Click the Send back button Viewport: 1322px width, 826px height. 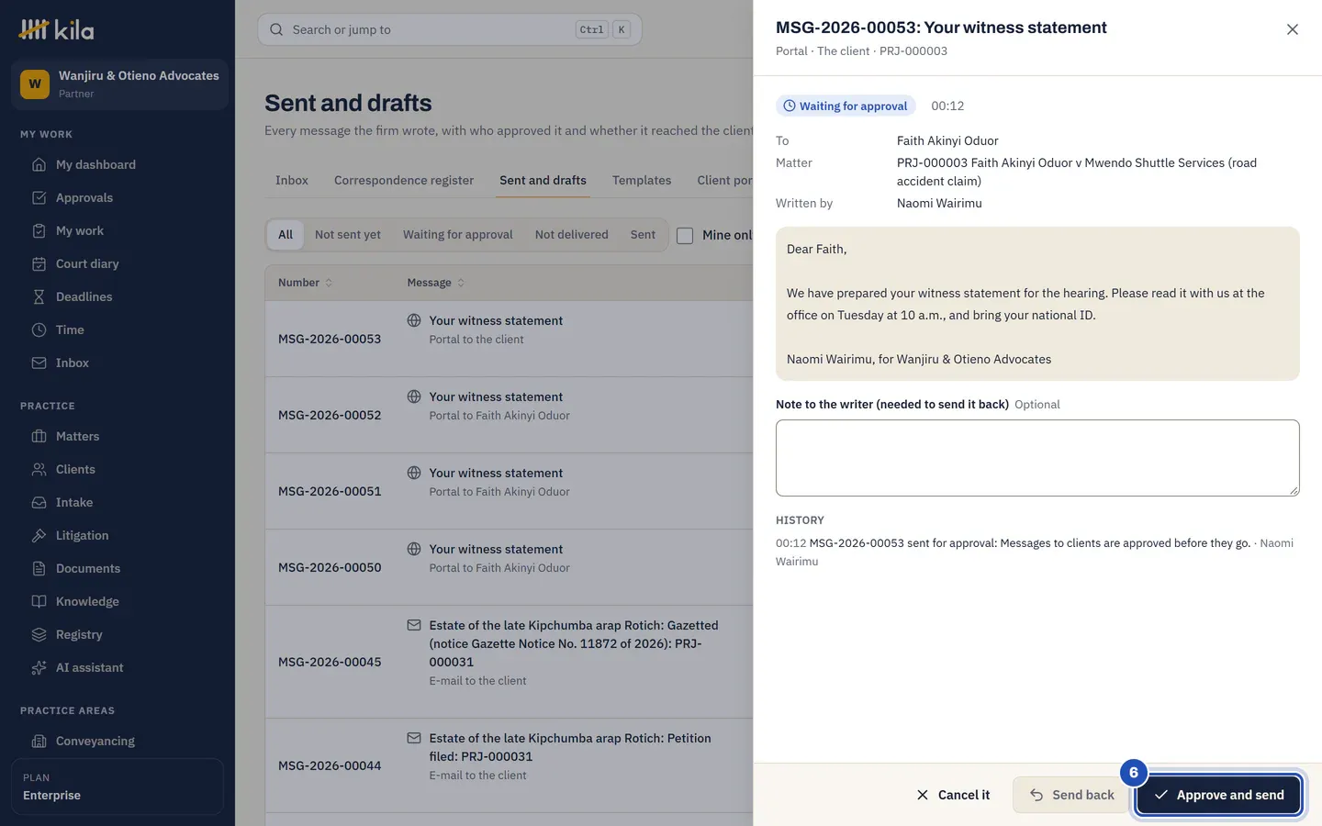coord(1072,795)
